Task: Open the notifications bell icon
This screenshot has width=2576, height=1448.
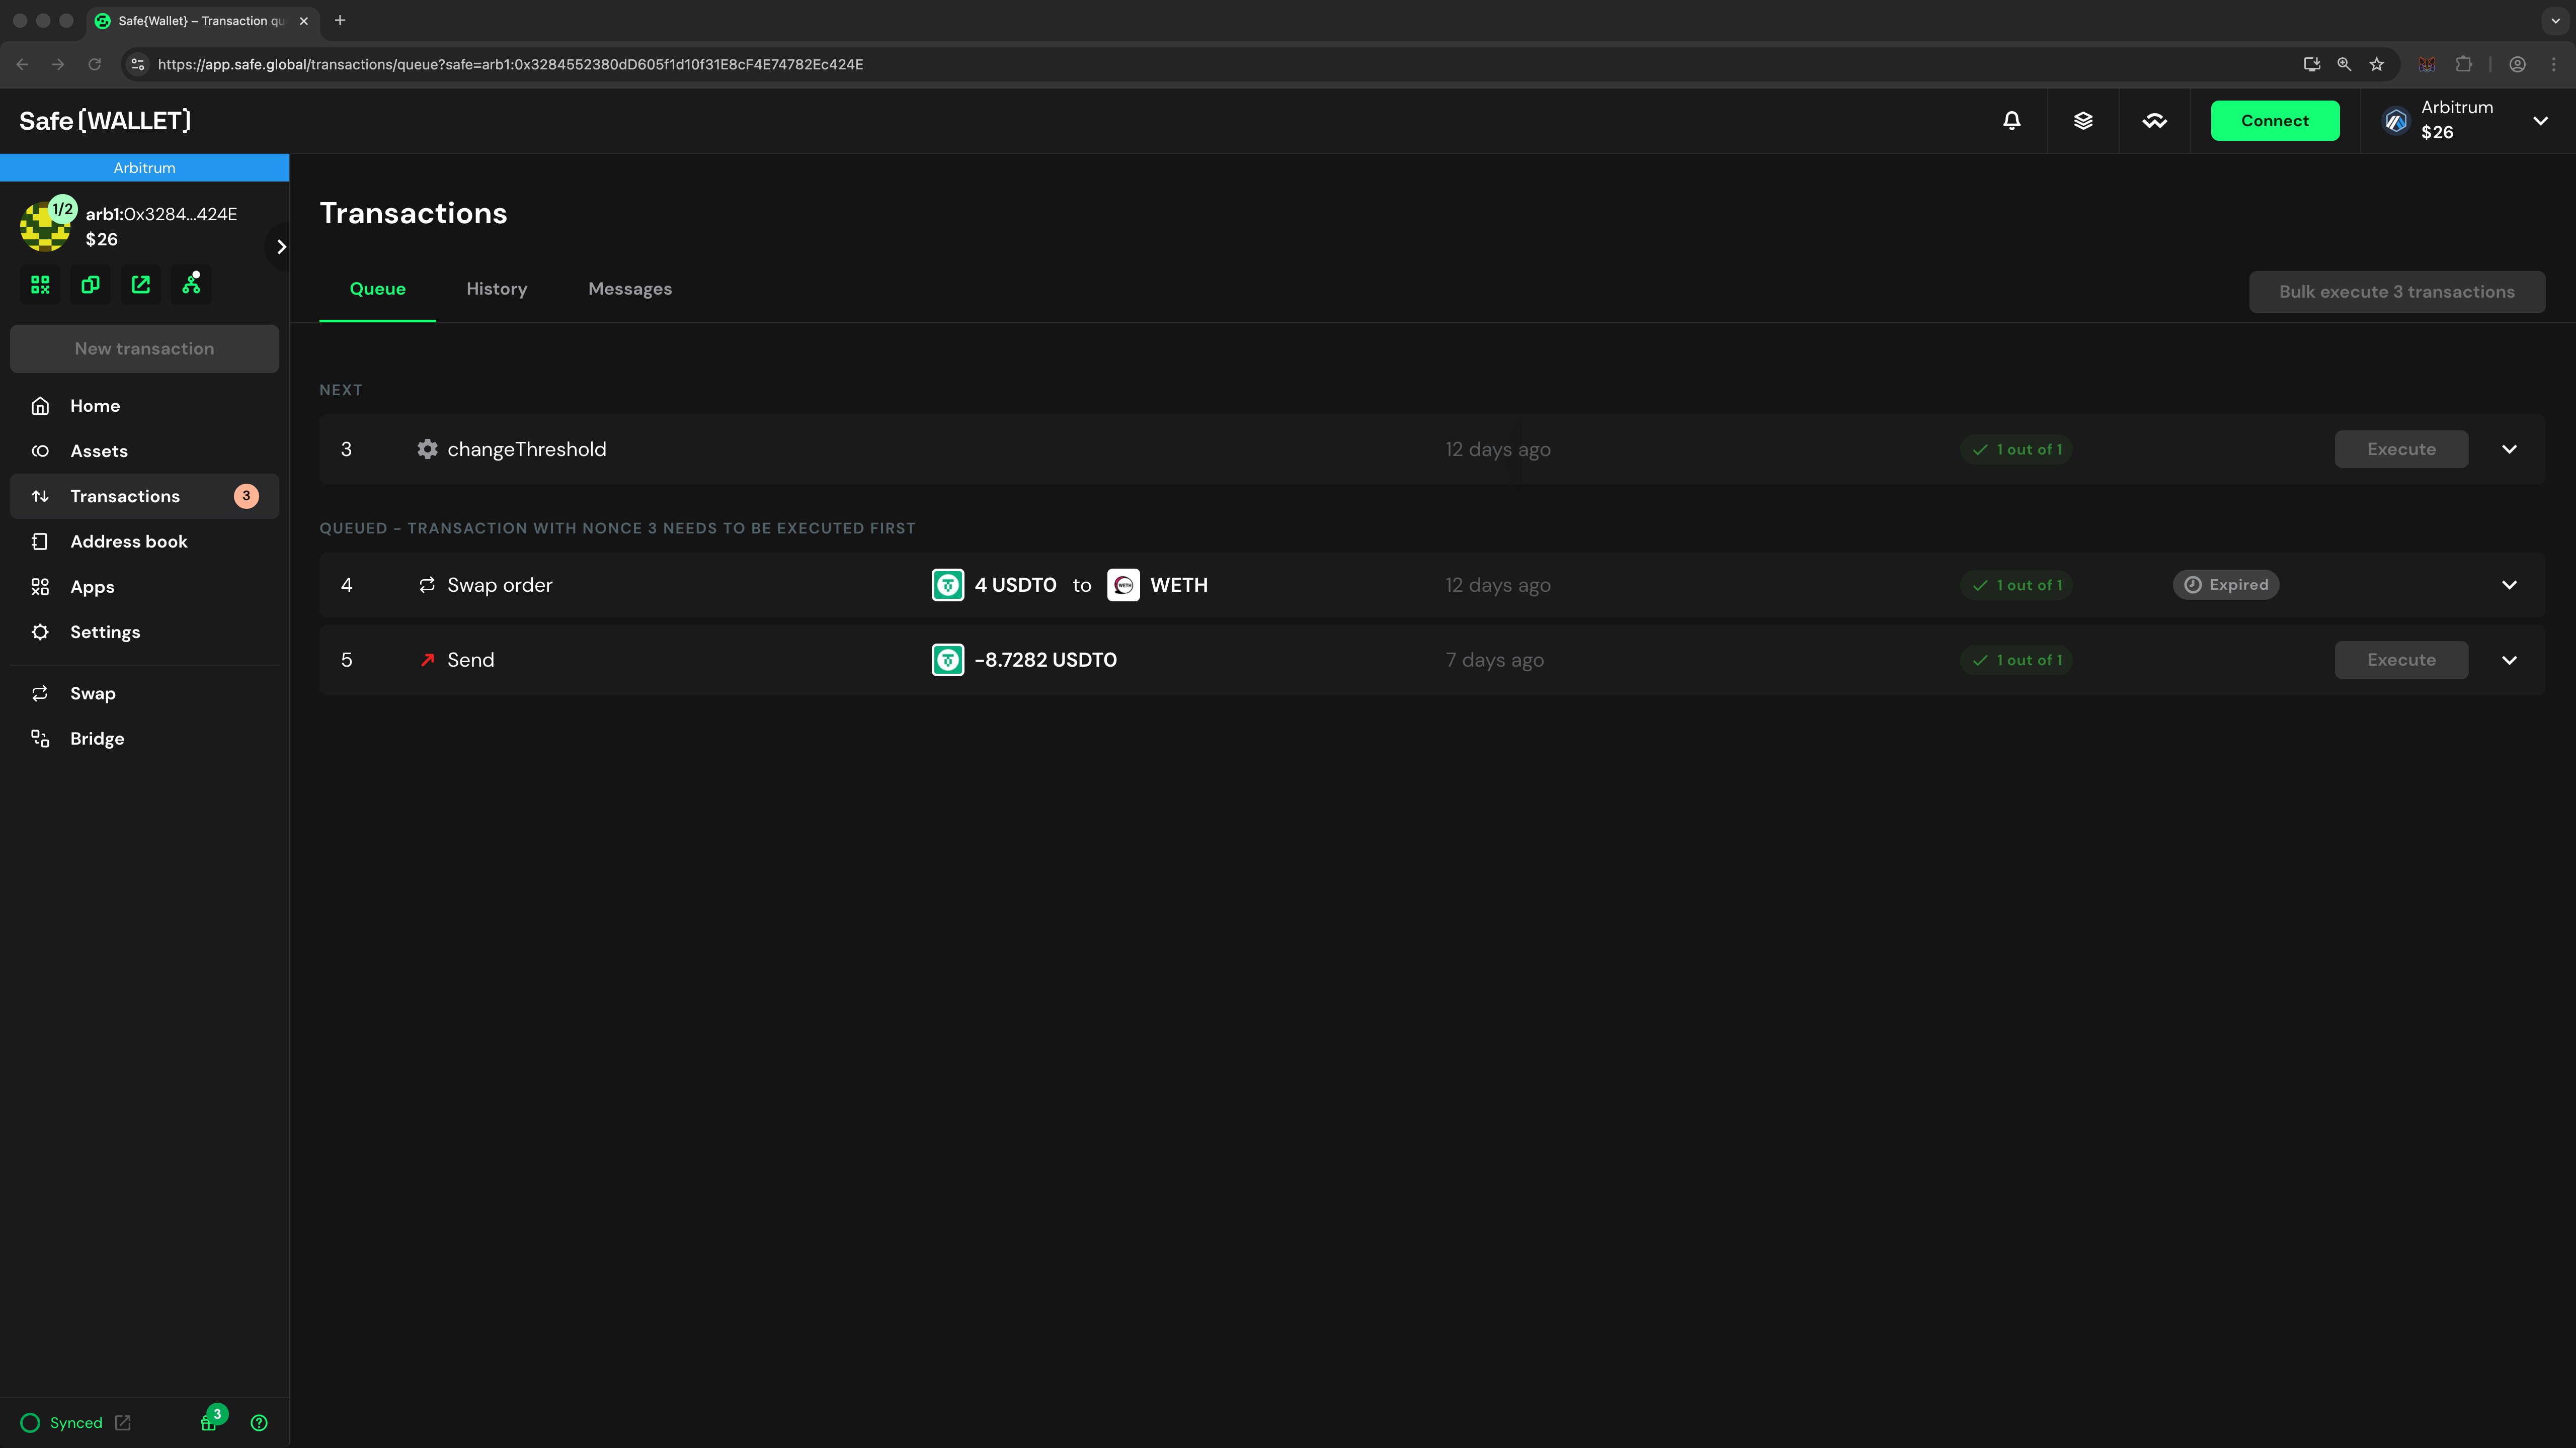Action: point(2011,120)
